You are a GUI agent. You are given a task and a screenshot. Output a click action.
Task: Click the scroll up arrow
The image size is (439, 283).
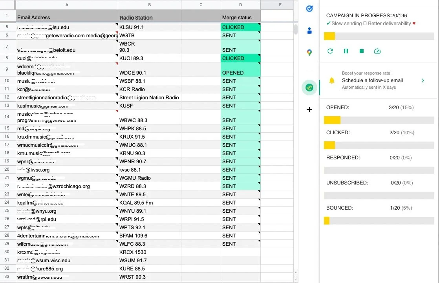coord(296,273)
